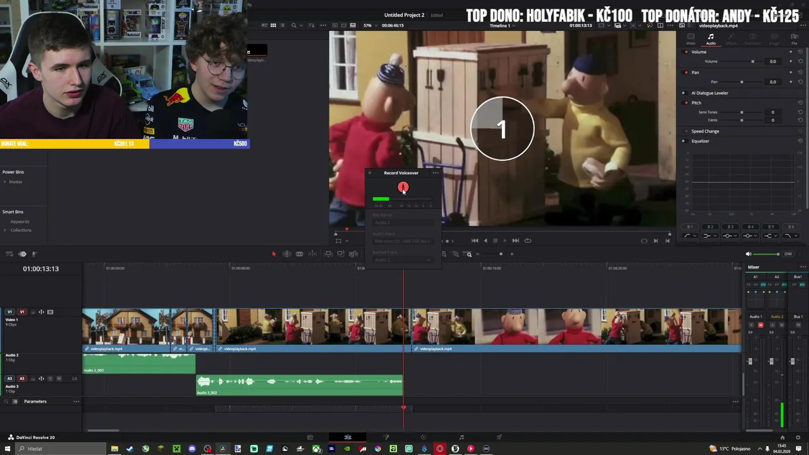Go to next edit point in viewer

(x=655, y=241)
